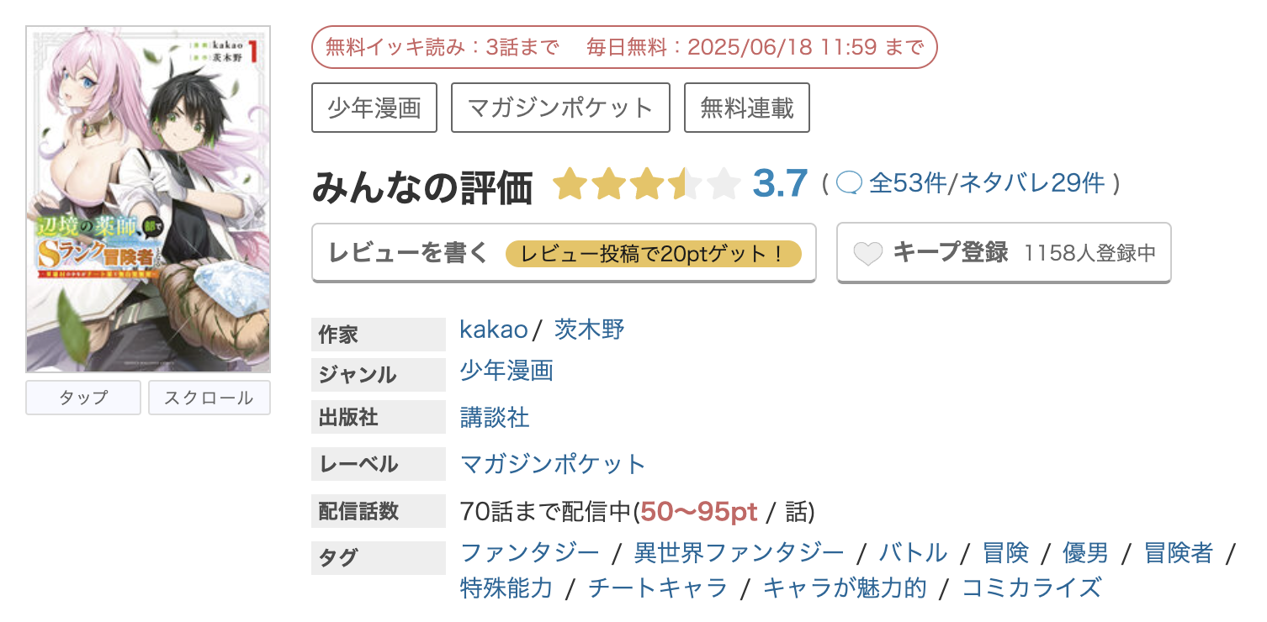
Task: Select スクロール reading mode
Action: [209, 398]
